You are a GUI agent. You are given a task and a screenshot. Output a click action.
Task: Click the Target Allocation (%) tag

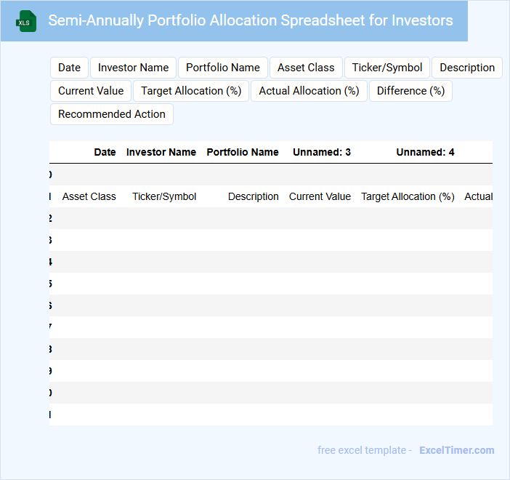click(x=191, y=91)
